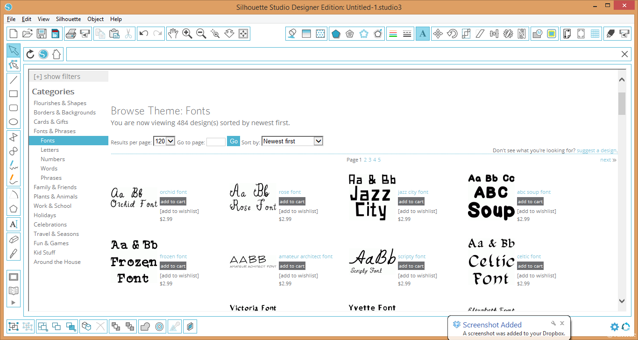Open the ABC Soup font thumbnail
Screen dimensions: 638x340
pos(491,197)
